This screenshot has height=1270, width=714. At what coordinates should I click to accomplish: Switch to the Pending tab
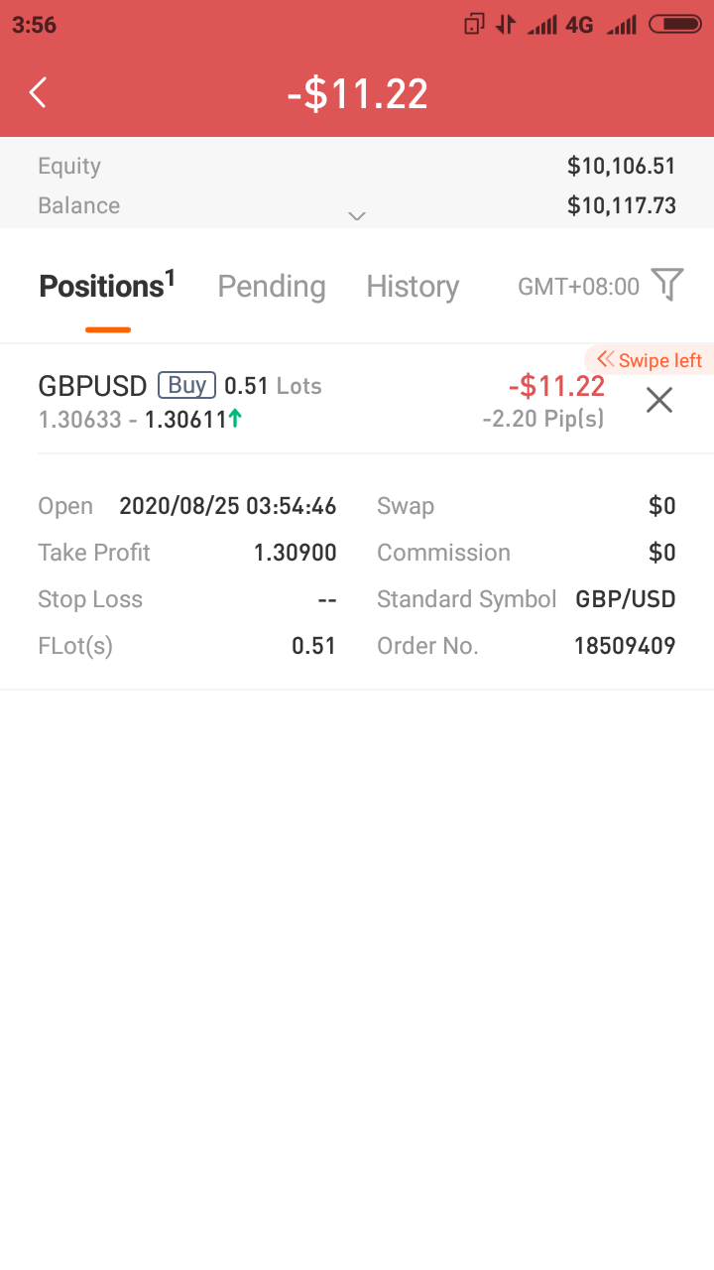(272, 287)
